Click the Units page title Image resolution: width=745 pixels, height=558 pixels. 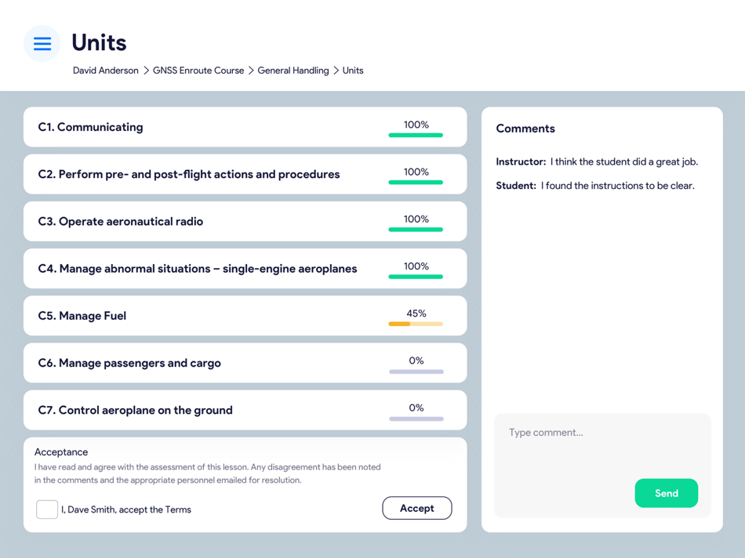[x=99, y=43]
